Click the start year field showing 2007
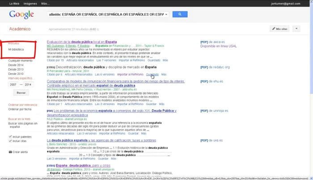 [x=13, y=85]
